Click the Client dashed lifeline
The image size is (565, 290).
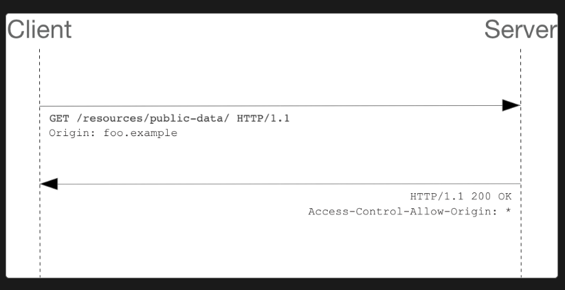pyautogui.click(x=40, y=163)
